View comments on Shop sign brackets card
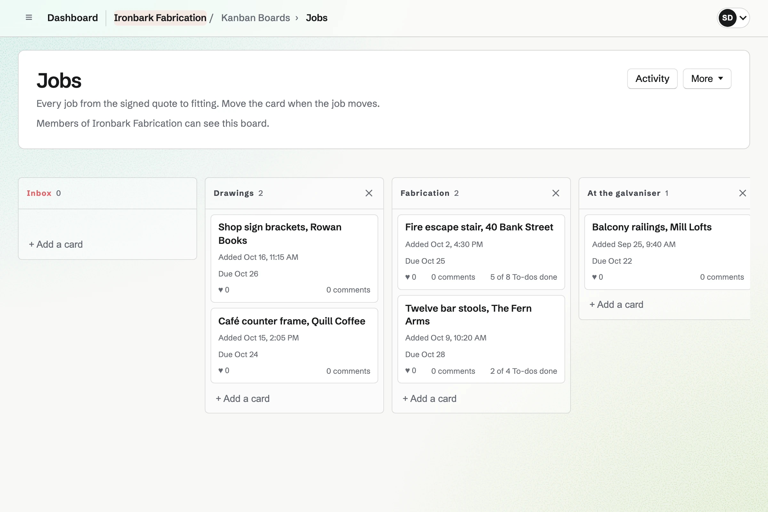The image size is (768, 512). click(x=348, y=290)
